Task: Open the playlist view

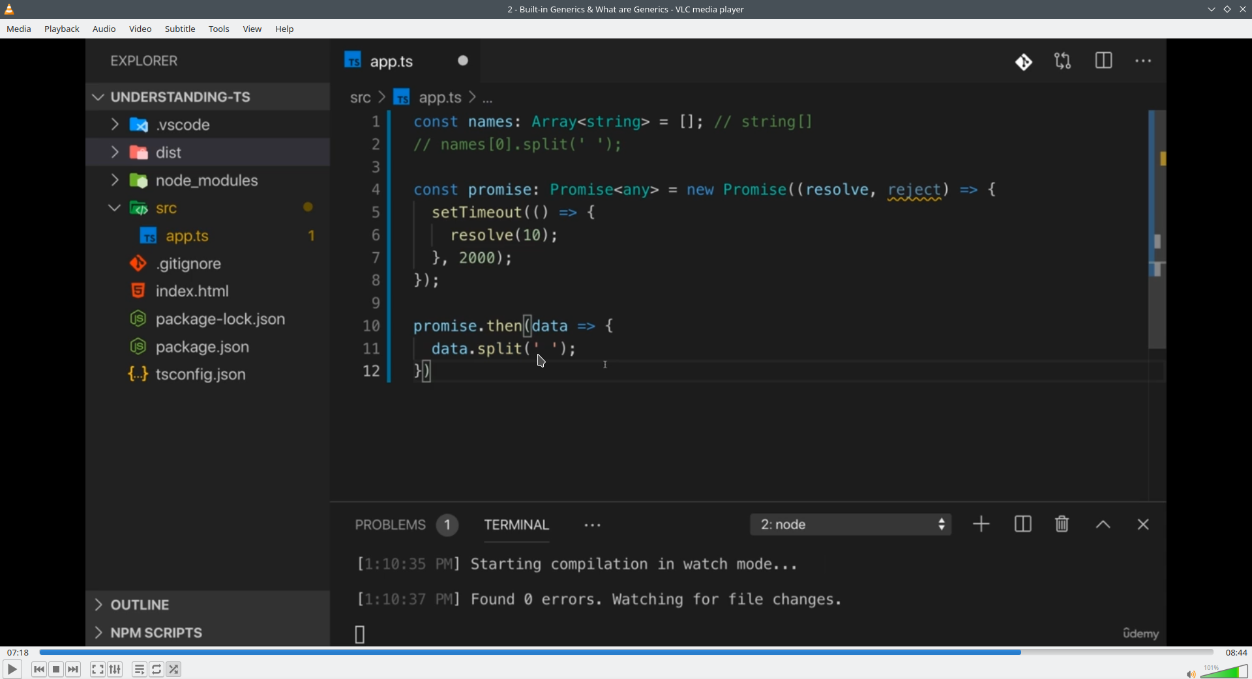Action: tap(140, 669)
